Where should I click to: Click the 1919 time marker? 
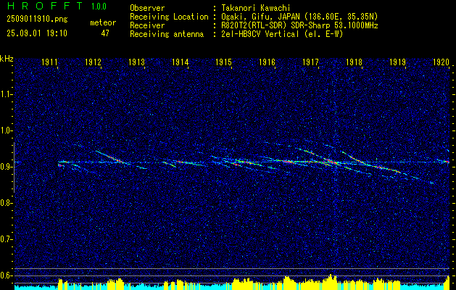tap(397, 62)
